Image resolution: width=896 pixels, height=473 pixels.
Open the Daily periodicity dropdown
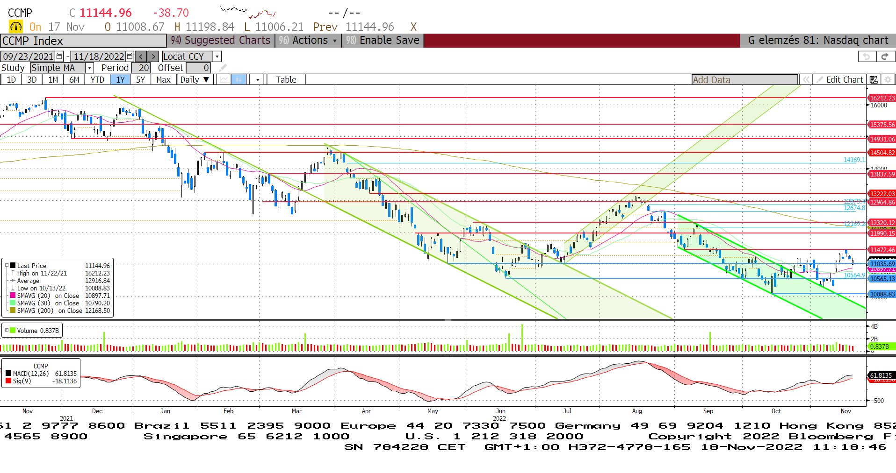tap(195, 80)
